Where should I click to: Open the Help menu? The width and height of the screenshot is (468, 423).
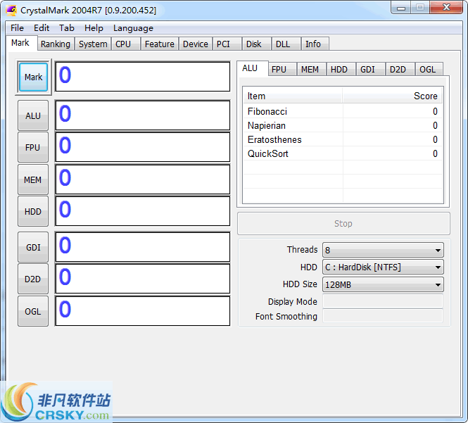click(x=94, y=28)
